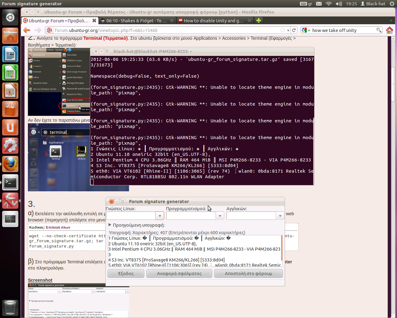Click the Έξοδος button
397x318 pixels.
coord(126,274)
